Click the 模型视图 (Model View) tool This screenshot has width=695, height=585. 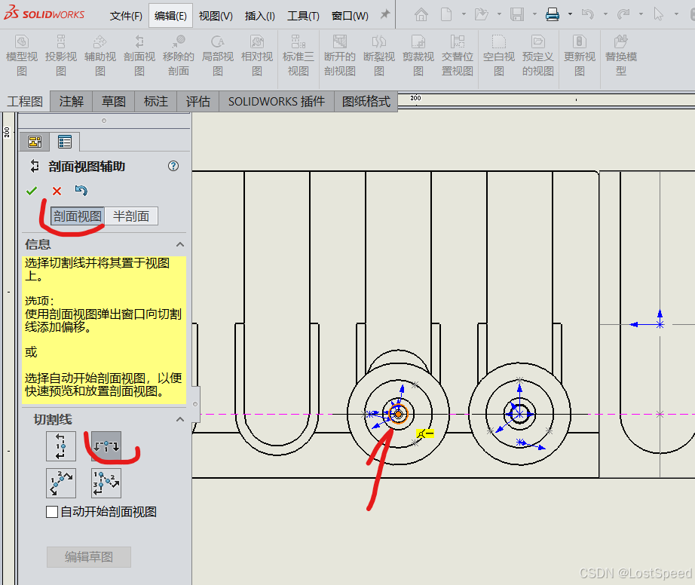pyautogui.click(x=22, y=56)
